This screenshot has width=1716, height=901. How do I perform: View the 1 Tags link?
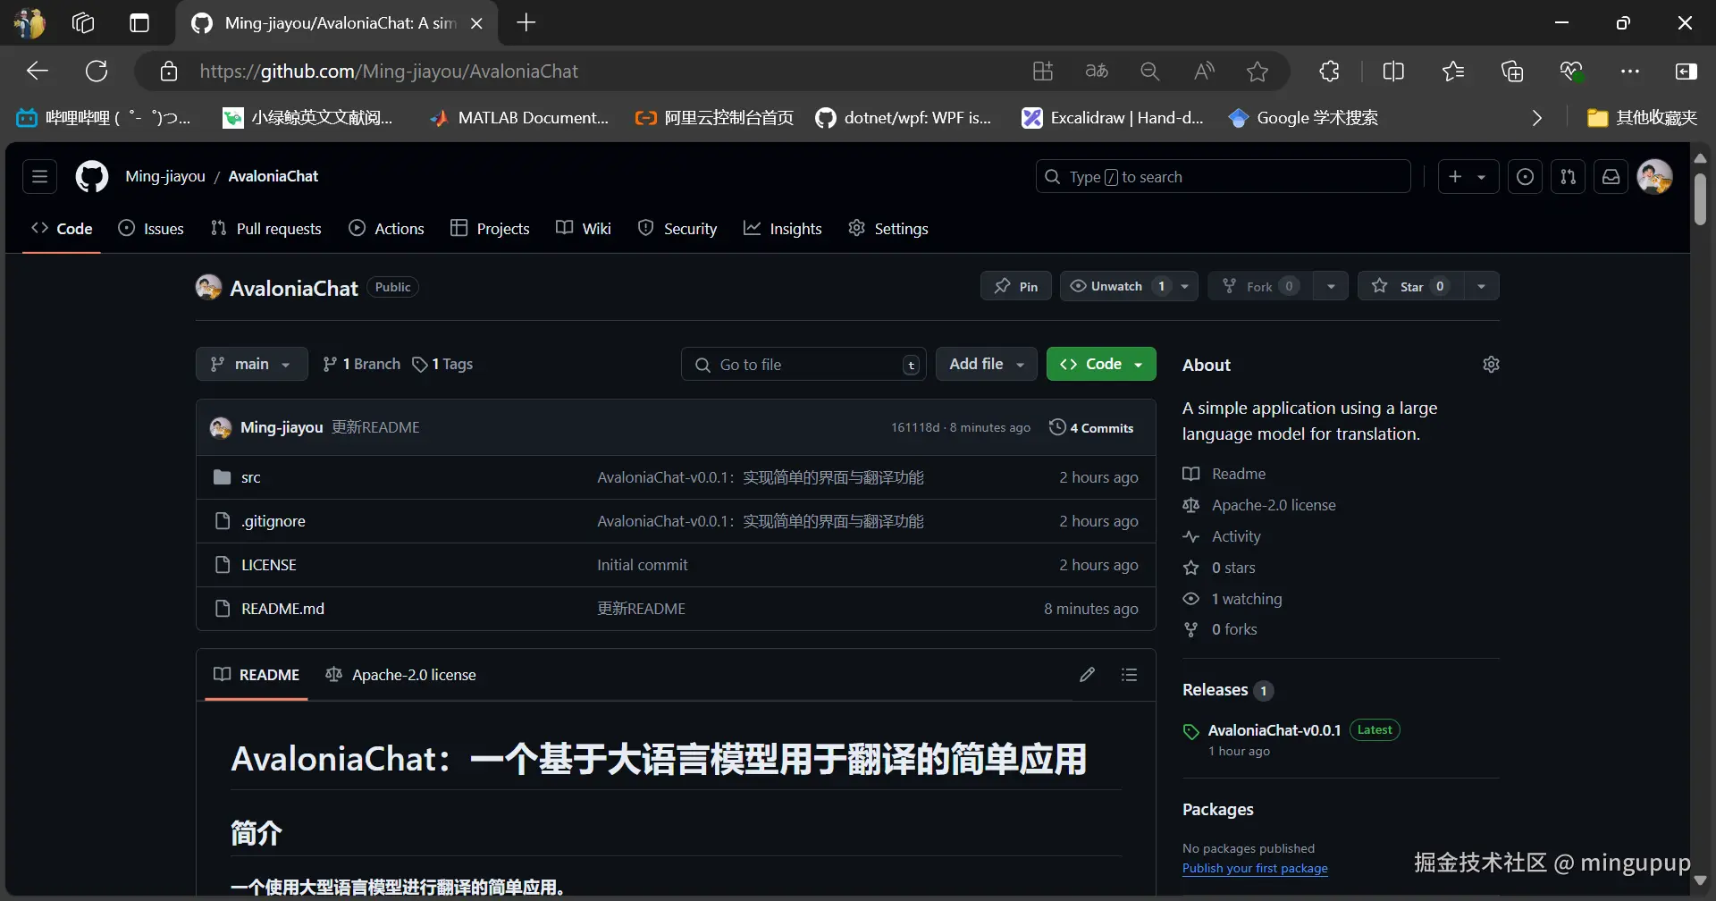pos(442,364)
